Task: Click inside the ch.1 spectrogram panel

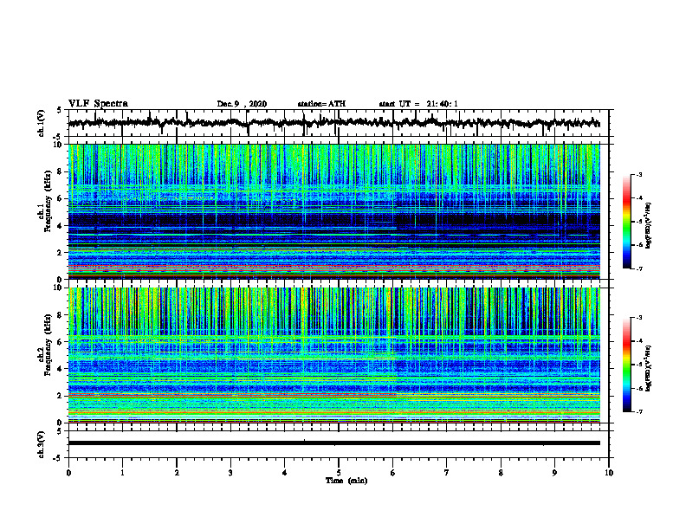Action: coord(334,211)
